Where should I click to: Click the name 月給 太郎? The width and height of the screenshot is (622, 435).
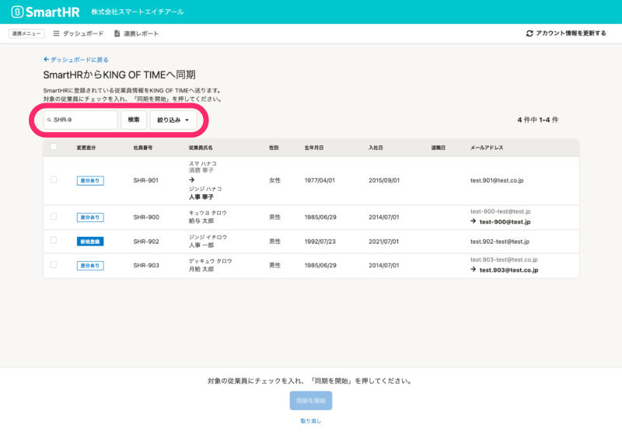click(x=201, y=269)
